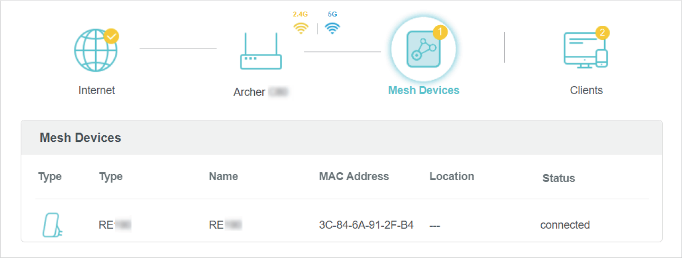Click the Location column header
This screenshot has height=258, width=682.
click(x=452, y=177)
